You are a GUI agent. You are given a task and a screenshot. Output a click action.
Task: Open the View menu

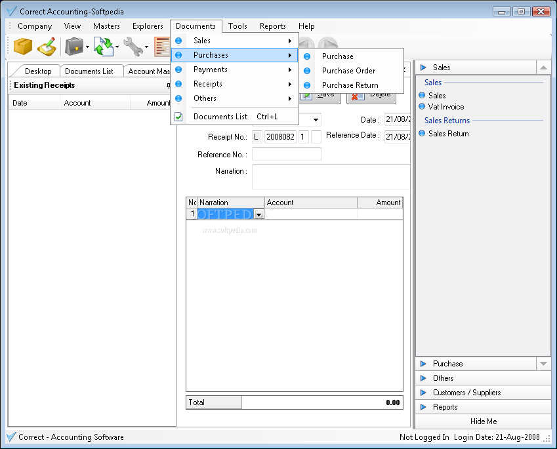pos(72,26)
